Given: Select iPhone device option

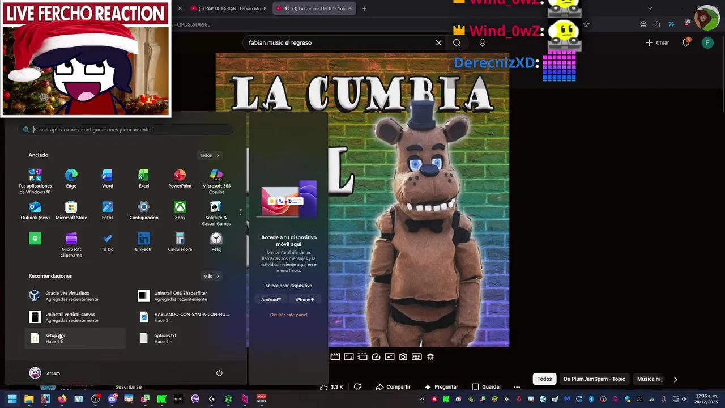Looking at the screenshot, I should tap(305, 299).
